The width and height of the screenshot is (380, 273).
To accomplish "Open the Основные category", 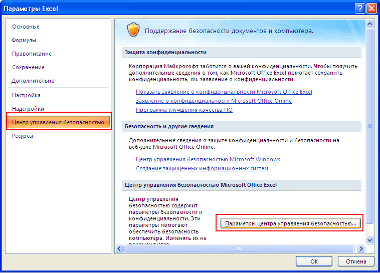I will tap(26, 27).
